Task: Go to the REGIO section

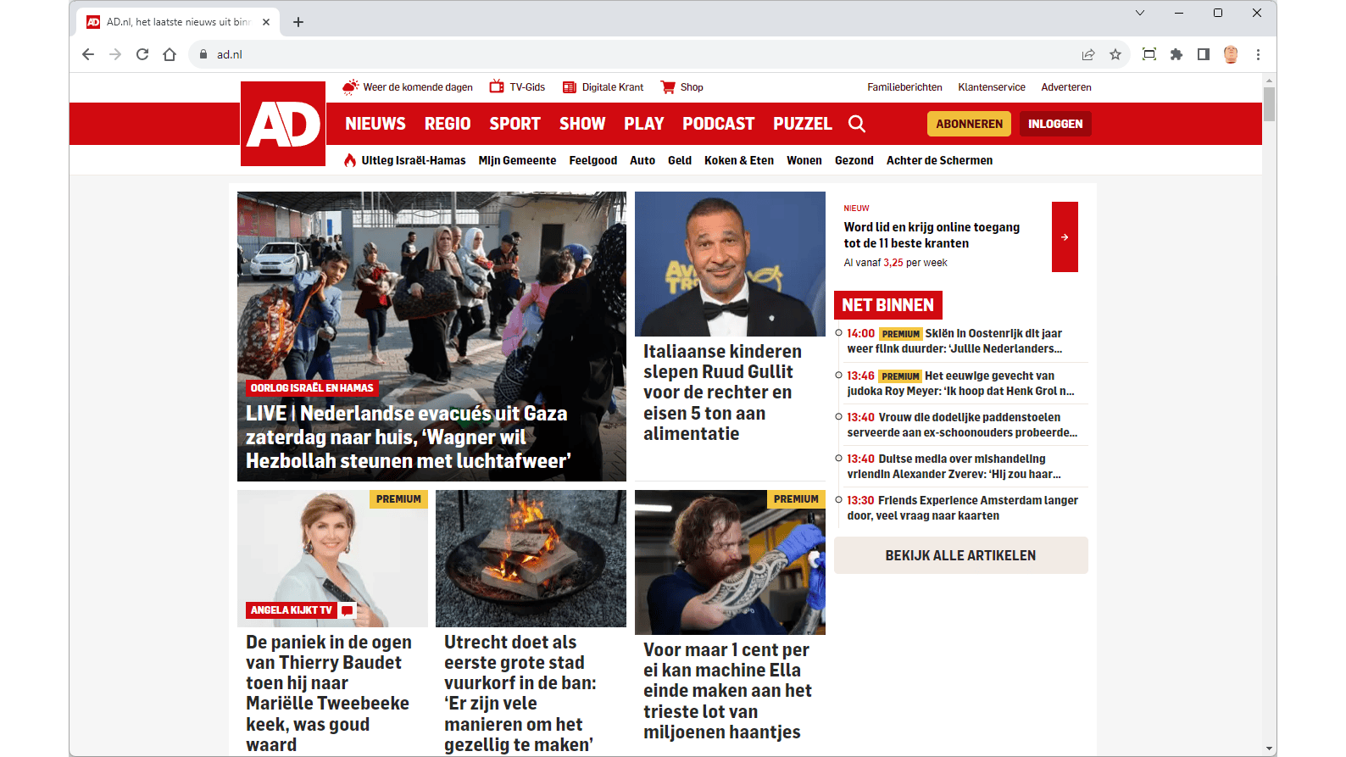Action: tap(448, 124)
